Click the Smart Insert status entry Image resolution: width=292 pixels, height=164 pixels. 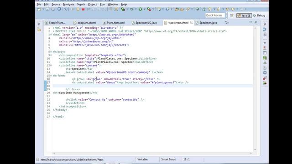[x=168, y=159]
